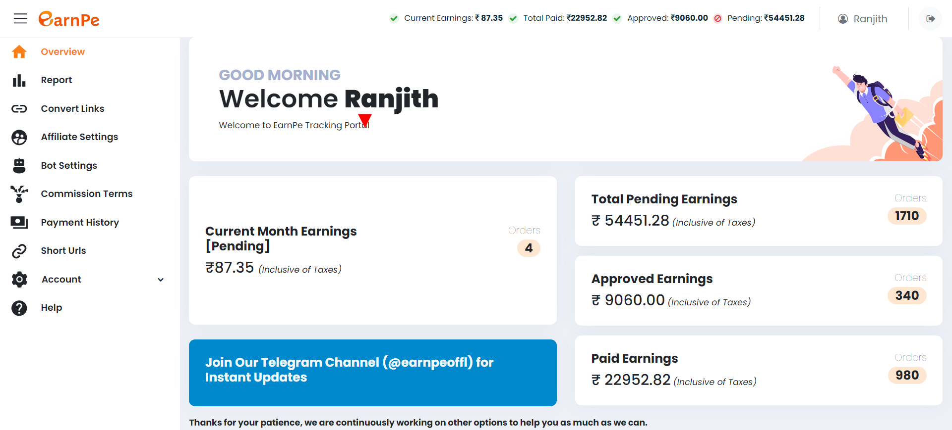This screenshot has height=430, width=952.
Task: Click the Total Pending Earnings heading
Action: coord(664,199)
